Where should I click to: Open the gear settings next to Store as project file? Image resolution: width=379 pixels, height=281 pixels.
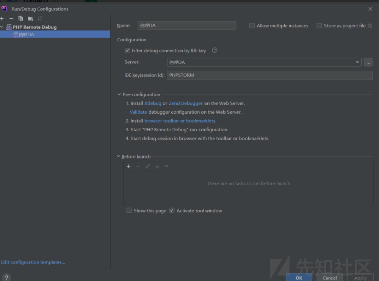click(x=370, y=26)
